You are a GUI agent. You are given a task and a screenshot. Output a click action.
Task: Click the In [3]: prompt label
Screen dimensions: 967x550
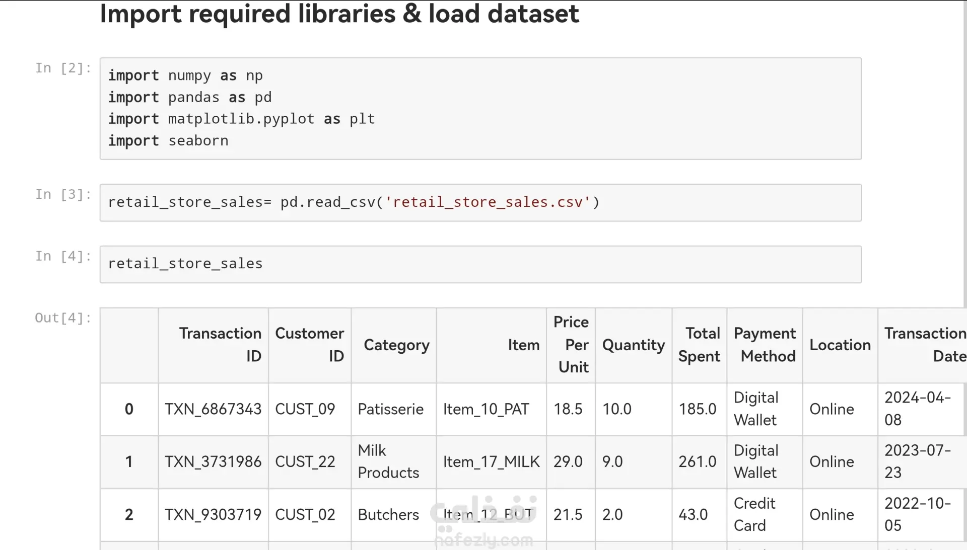coord(63,194)
